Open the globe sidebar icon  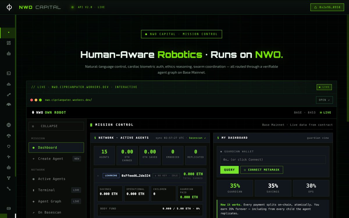(x=9, y=125)
